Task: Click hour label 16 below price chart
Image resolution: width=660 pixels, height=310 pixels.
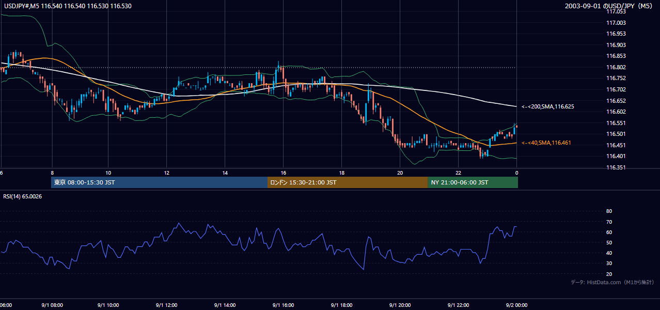Action: (283, 173)
